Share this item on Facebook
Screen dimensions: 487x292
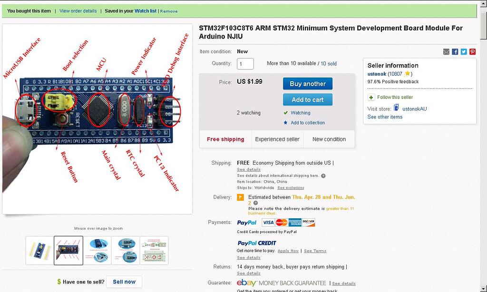(x=455, y=52)
